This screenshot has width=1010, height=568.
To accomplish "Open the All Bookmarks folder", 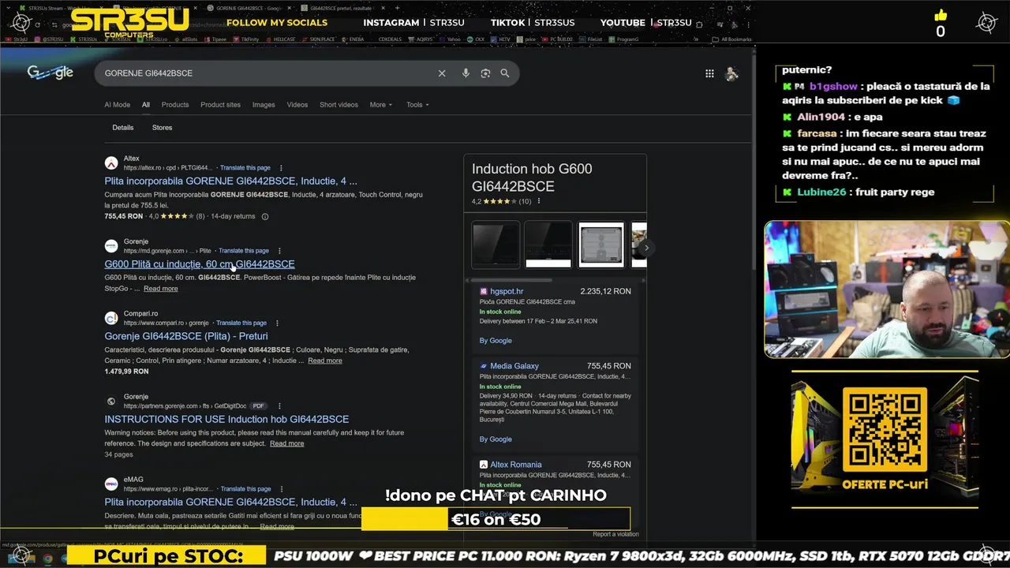I will (x=731, y=39).
